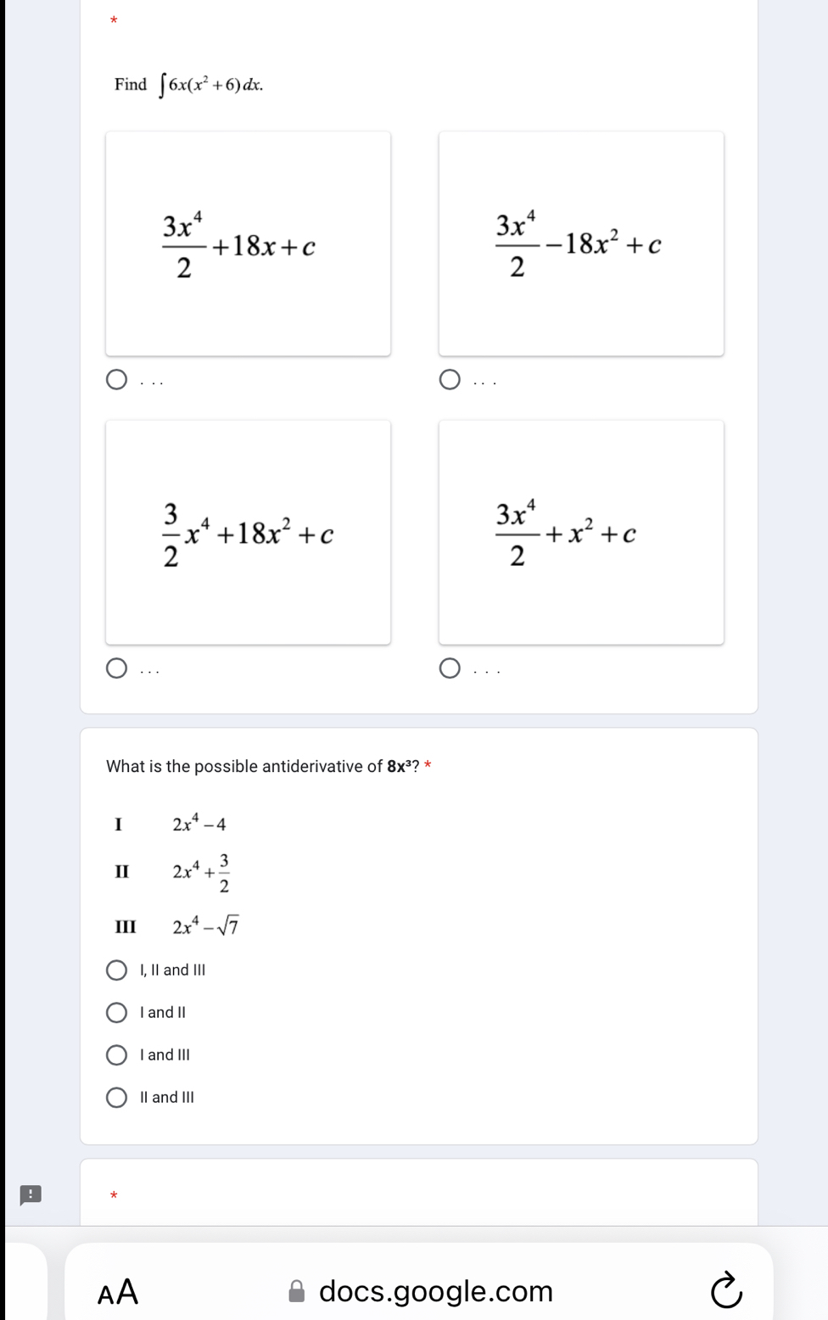The image size is (828, 1320).
Task: View the 3x⁴/2 − 18x² + c answer card
Action: pos(582,243)
